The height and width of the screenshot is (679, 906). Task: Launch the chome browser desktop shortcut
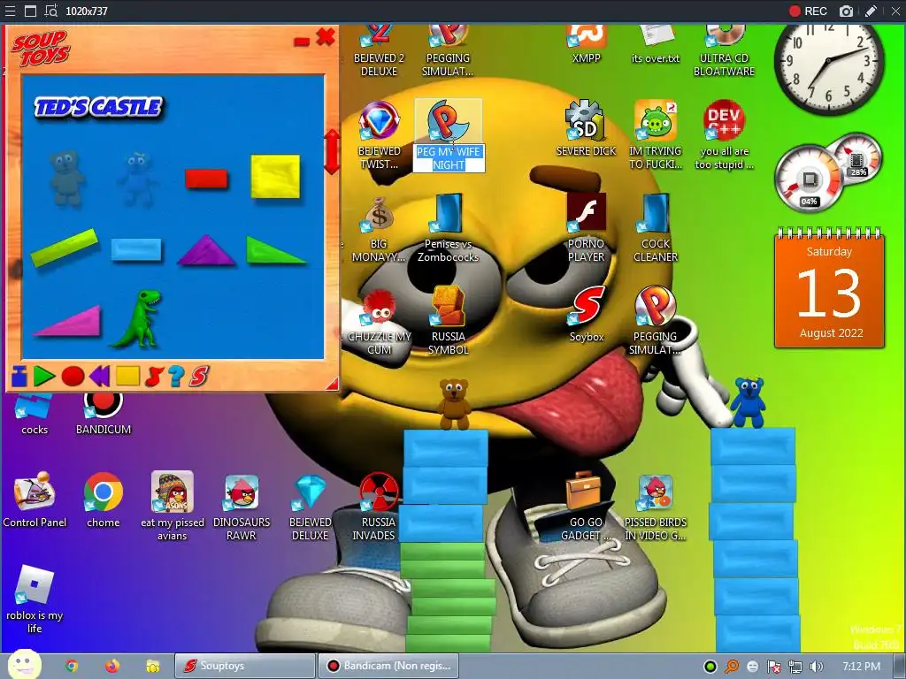pos(104,500)
